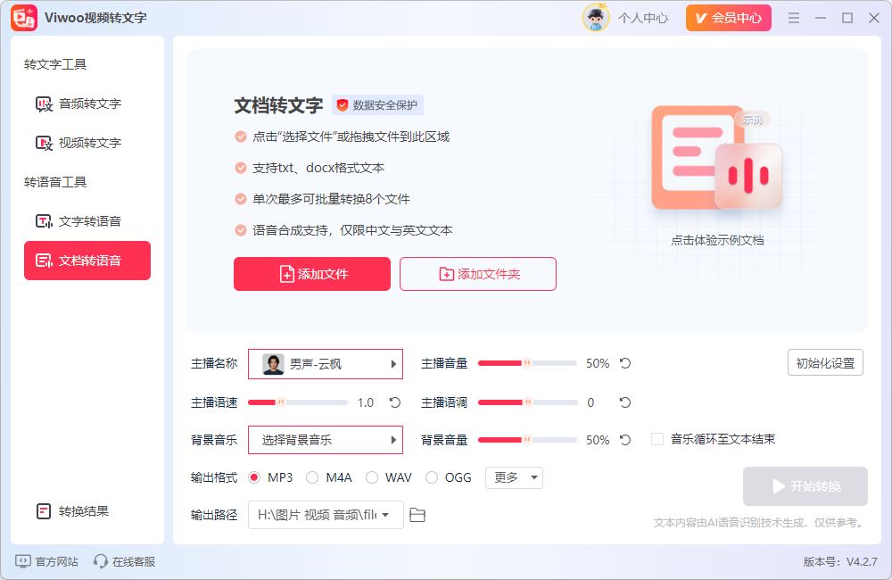Image resolution: width=892 pixels, height=580 pixels.
Task: Click the 转文字工具 section heading
Action: 55,64
